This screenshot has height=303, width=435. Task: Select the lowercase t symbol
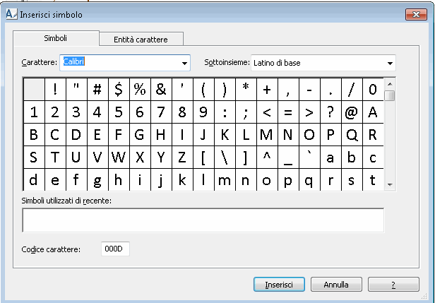373,180
